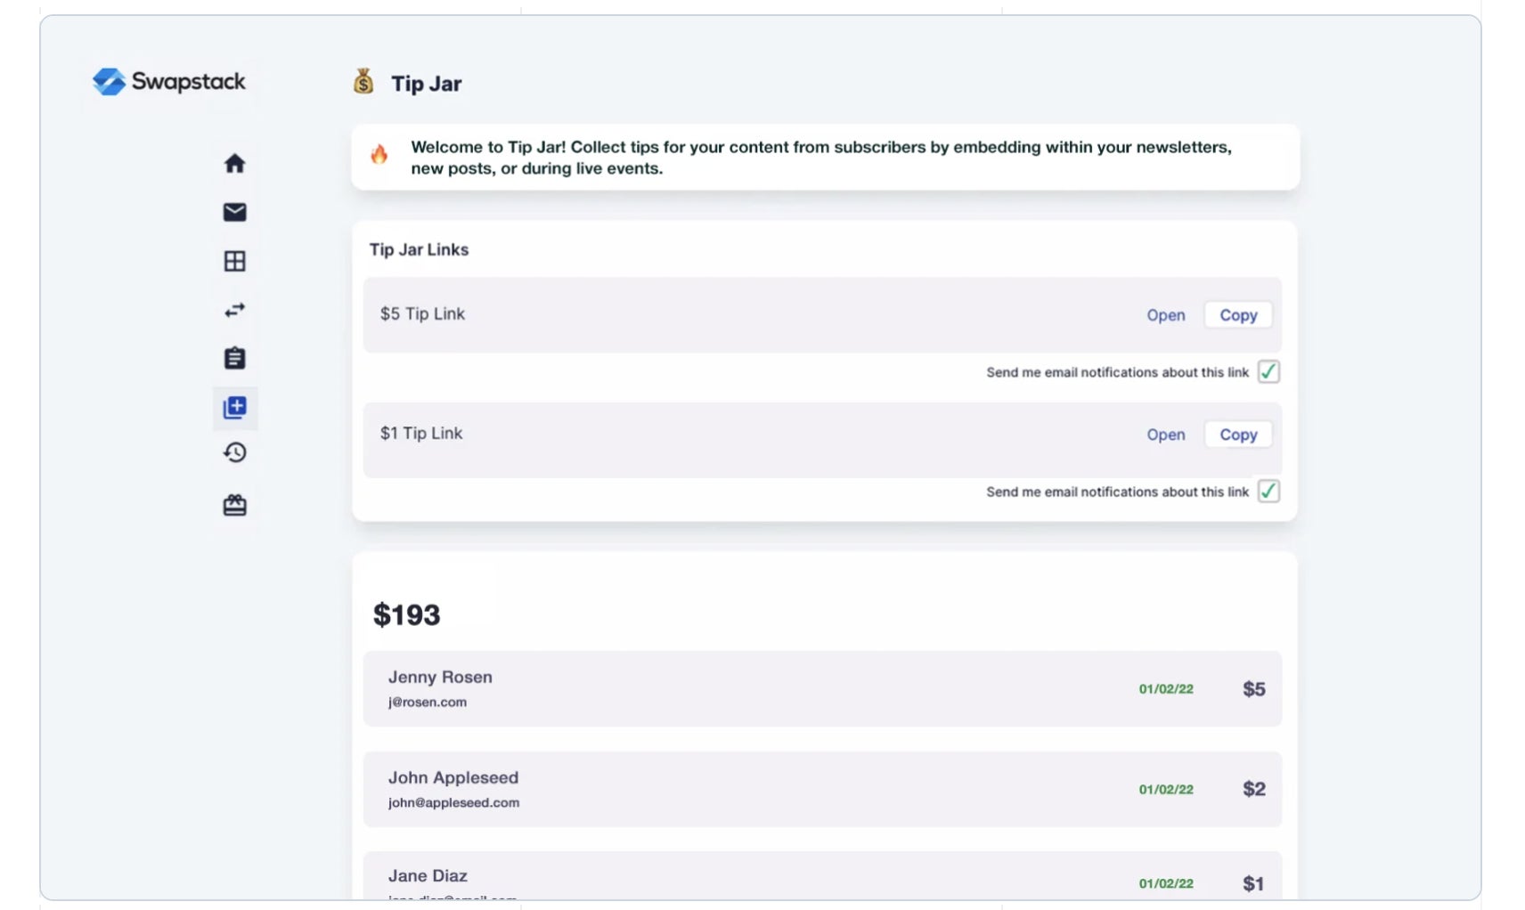This screenshot has width=1525, height=910.
Task: Click the gift card sidebar icon
Action: 234,506
